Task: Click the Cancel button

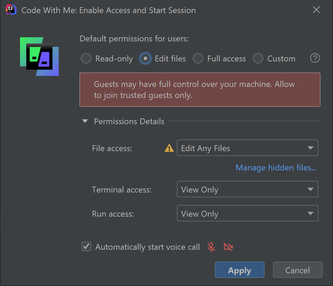Action: (x=298, y=270)
